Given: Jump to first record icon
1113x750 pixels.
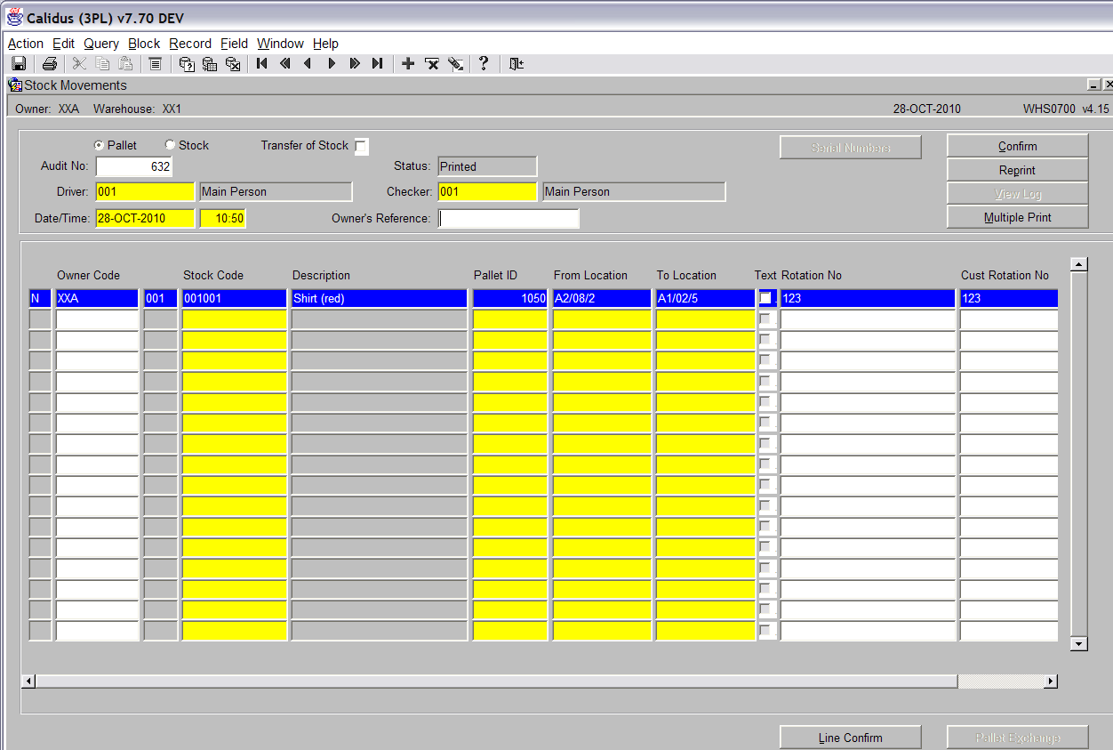Looking at the screenshot, I should click(262, 63).
